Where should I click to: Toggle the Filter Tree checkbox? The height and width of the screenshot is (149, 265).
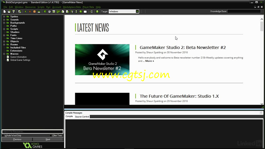click(x=51, y=135)
